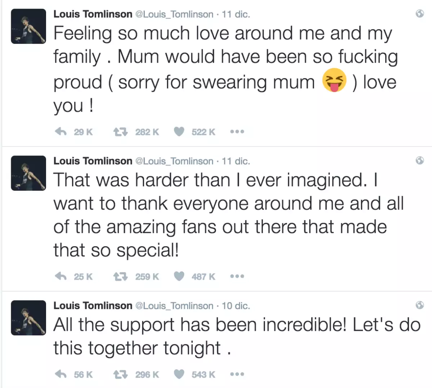Open more options on the "amazing fans" tweet
The image size is (432, 388).
237,276
